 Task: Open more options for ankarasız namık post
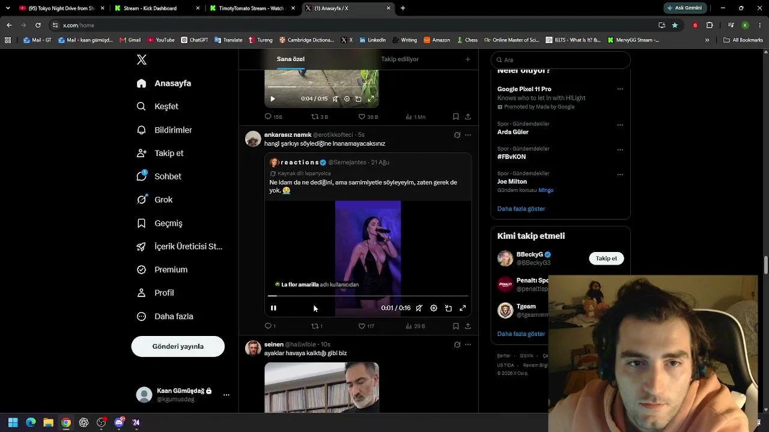pos(468,135)
